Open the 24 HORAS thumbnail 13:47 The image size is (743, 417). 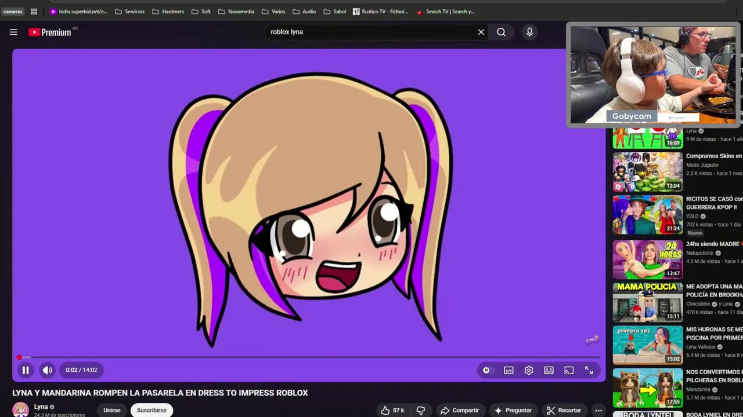(648, 259)
